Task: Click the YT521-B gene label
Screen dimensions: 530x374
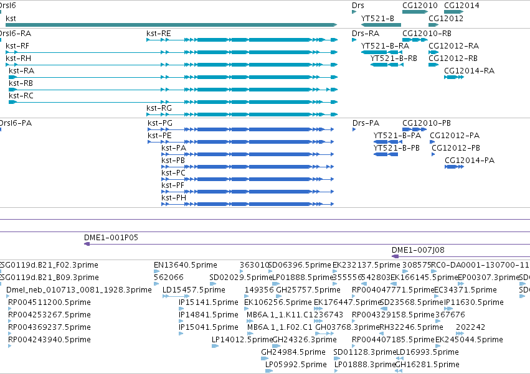Action: [x=377, y=18]
